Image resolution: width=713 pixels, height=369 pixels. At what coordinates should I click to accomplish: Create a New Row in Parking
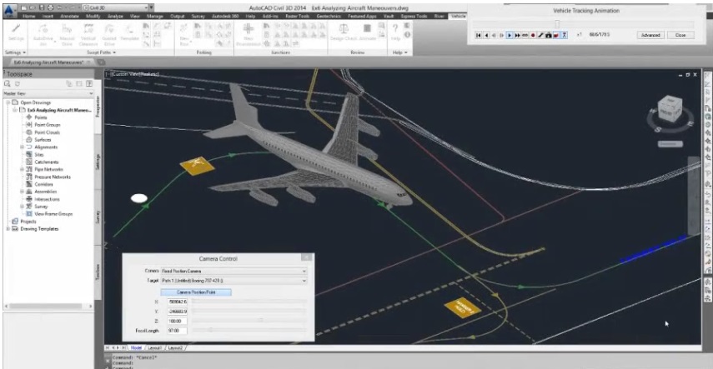point(184,34)
